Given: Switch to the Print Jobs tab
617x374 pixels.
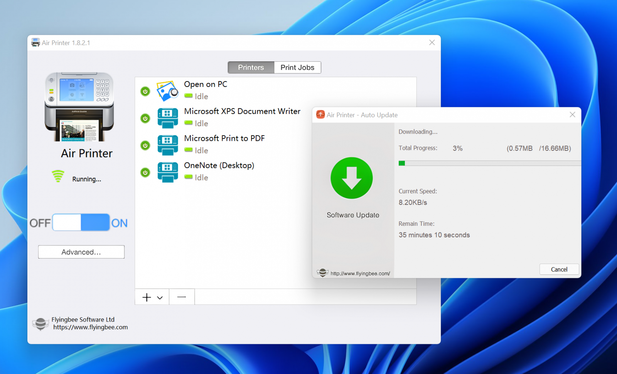Looking at the screenshot, I should 297,68.
